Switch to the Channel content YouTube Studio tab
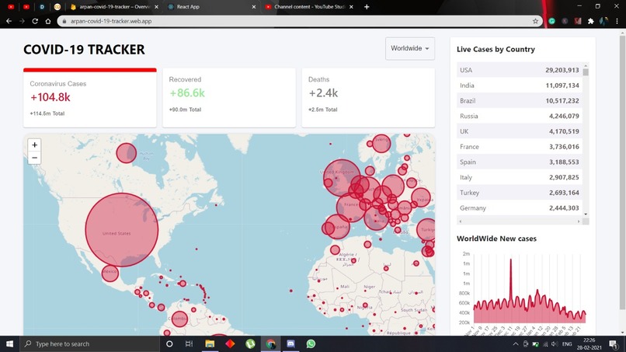 [x=308, y=7]
